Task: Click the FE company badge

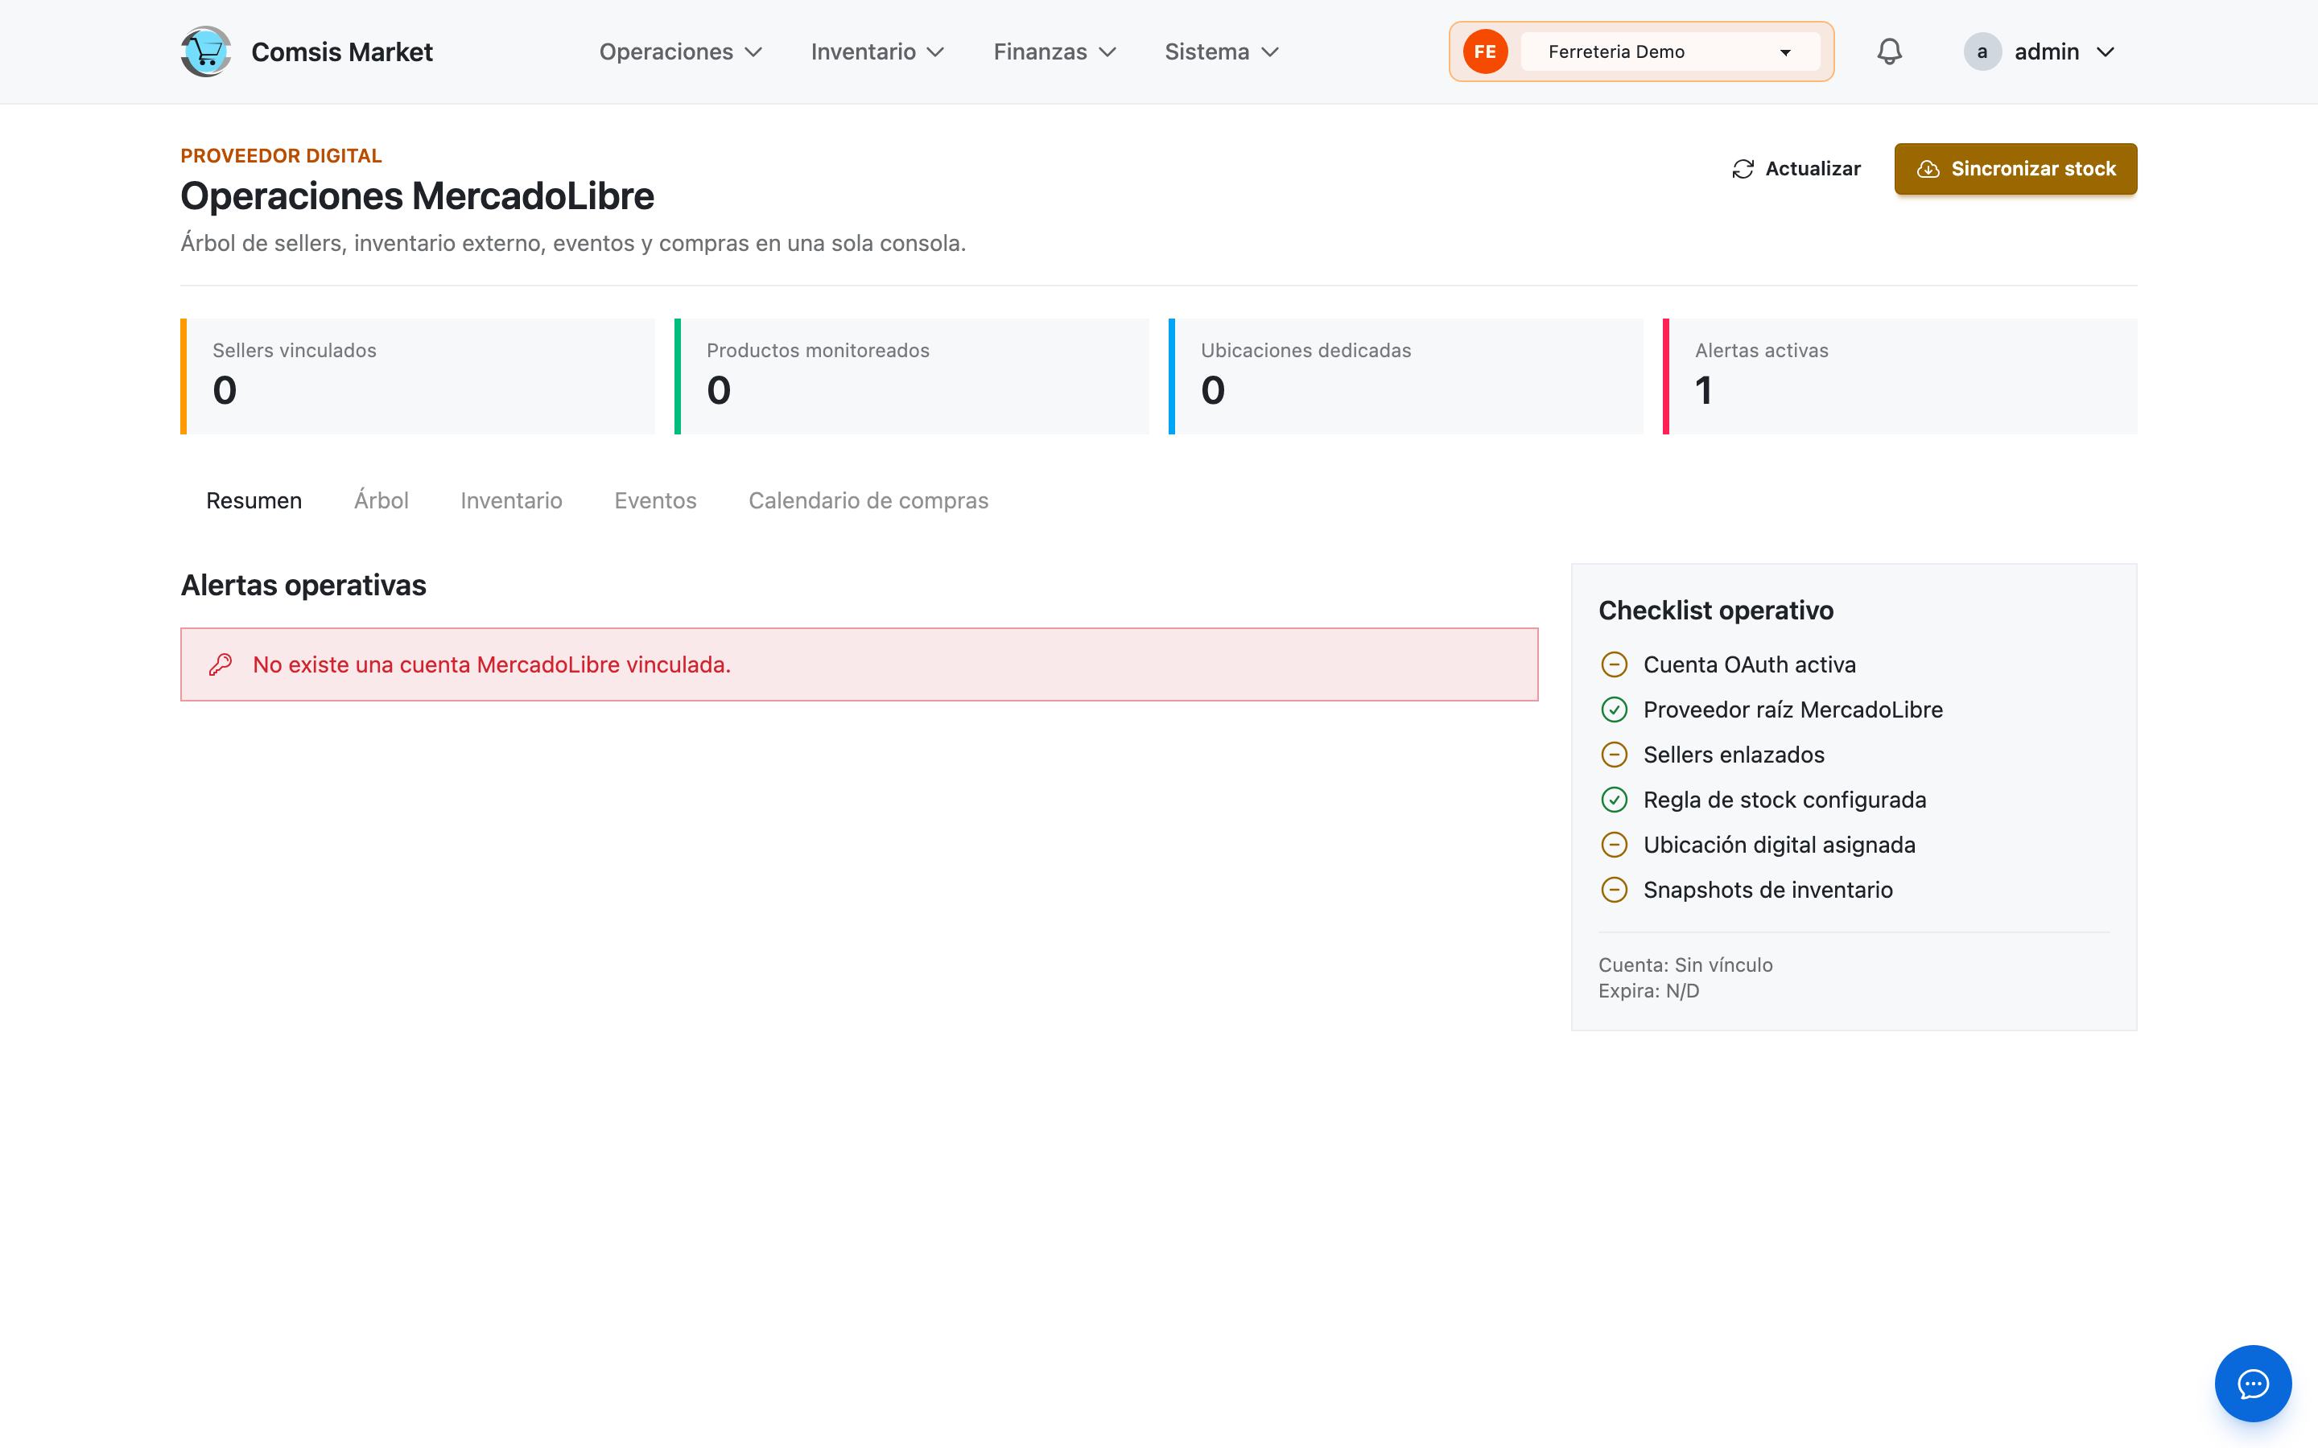Action: (1485, 51)
